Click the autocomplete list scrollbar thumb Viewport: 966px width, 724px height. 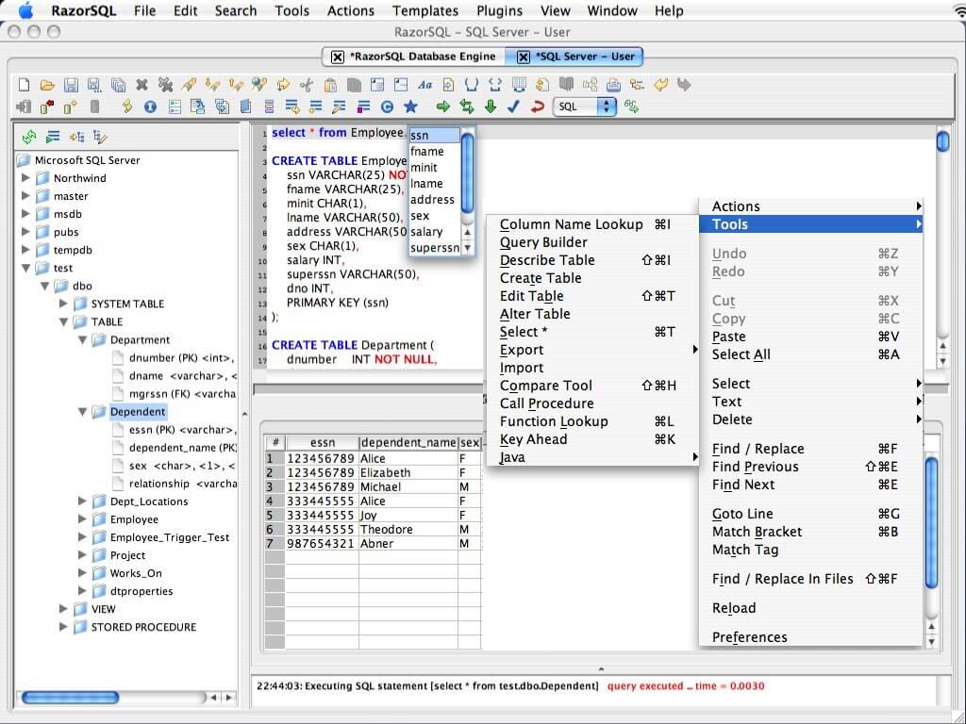click(x=468, y=173)
